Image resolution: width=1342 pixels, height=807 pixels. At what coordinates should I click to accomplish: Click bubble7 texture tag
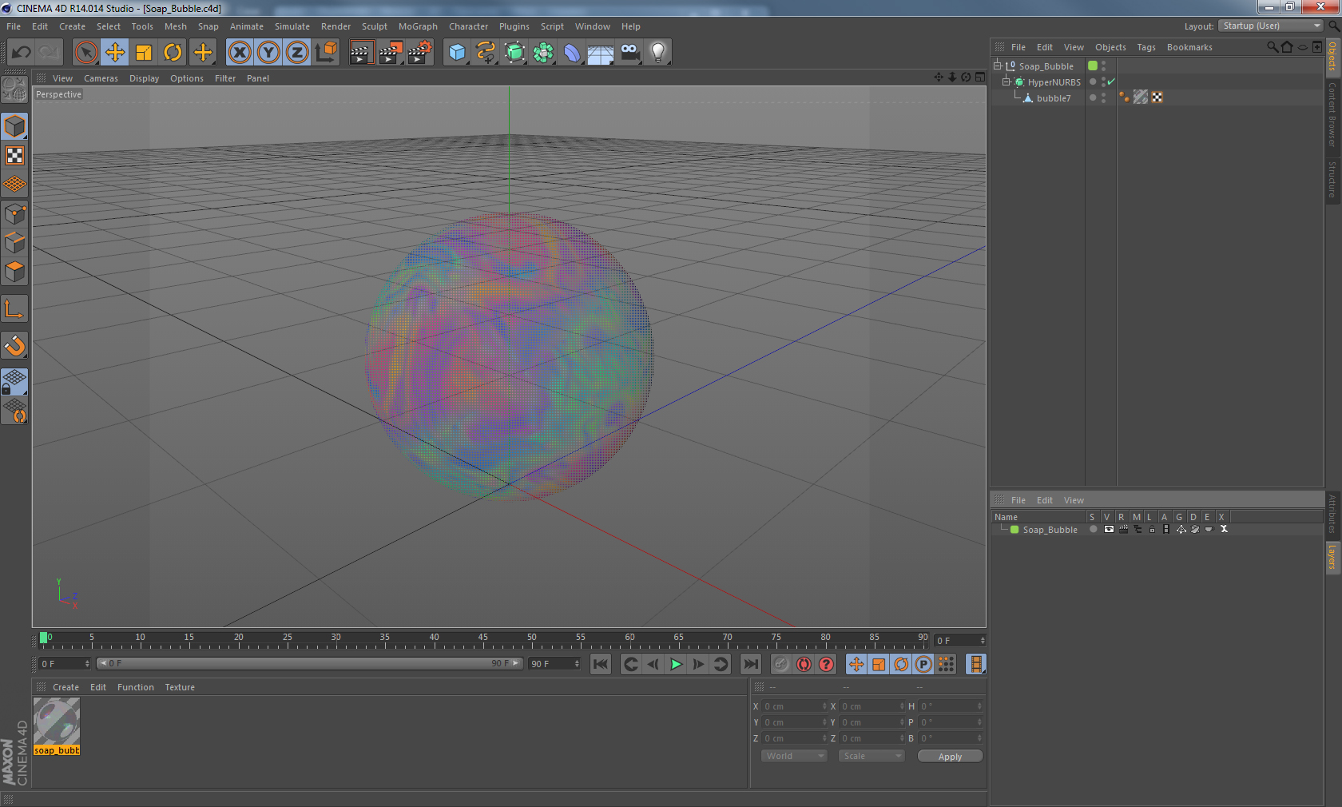coord(1141,97)
